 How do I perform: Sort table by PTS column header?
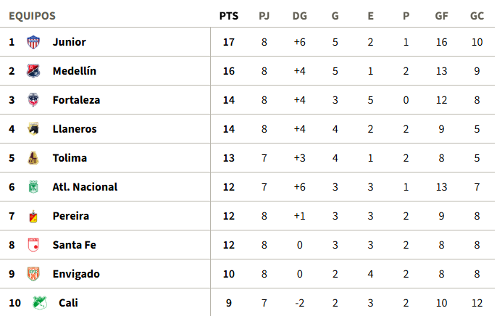click(x=228, y=16)
